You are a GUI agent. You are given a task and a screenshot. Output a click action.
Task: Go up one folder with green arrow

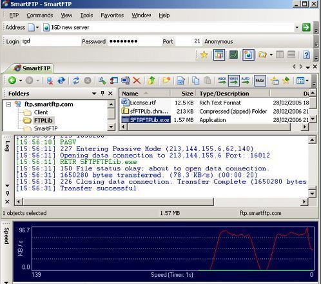pyautogui.click(x=151, y=81)
